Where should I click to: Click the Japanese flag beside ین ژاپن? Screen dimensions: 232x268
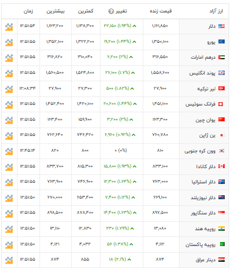[x=221, y=135]
